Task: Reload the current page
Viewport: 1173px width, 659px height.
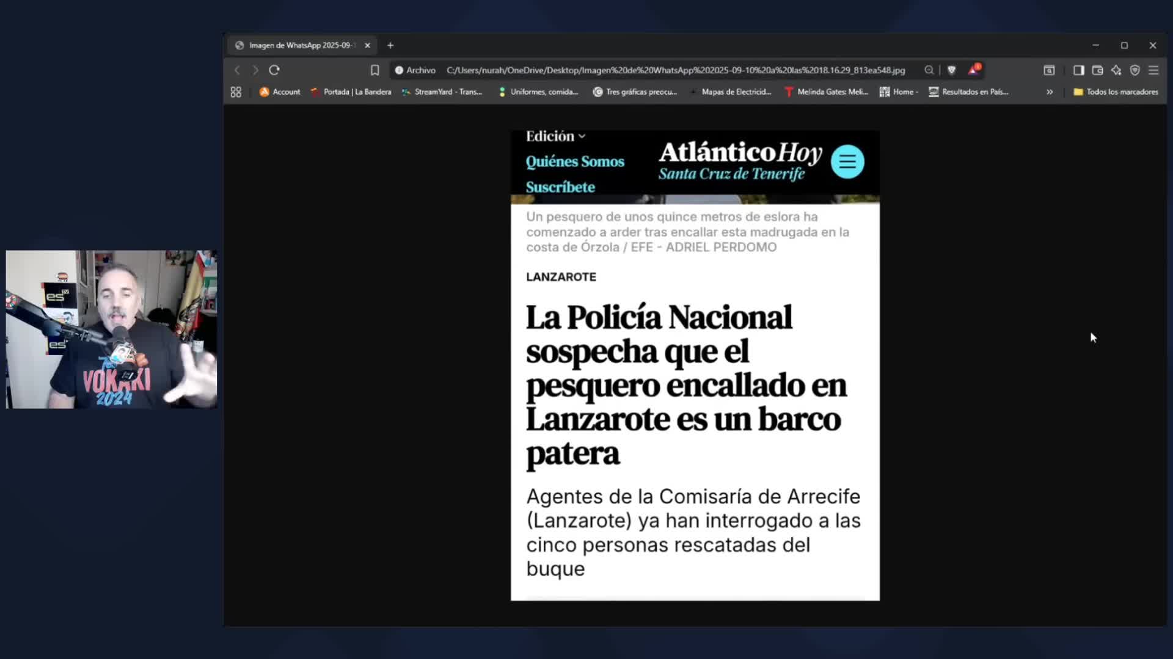Action: coord(274,70)
